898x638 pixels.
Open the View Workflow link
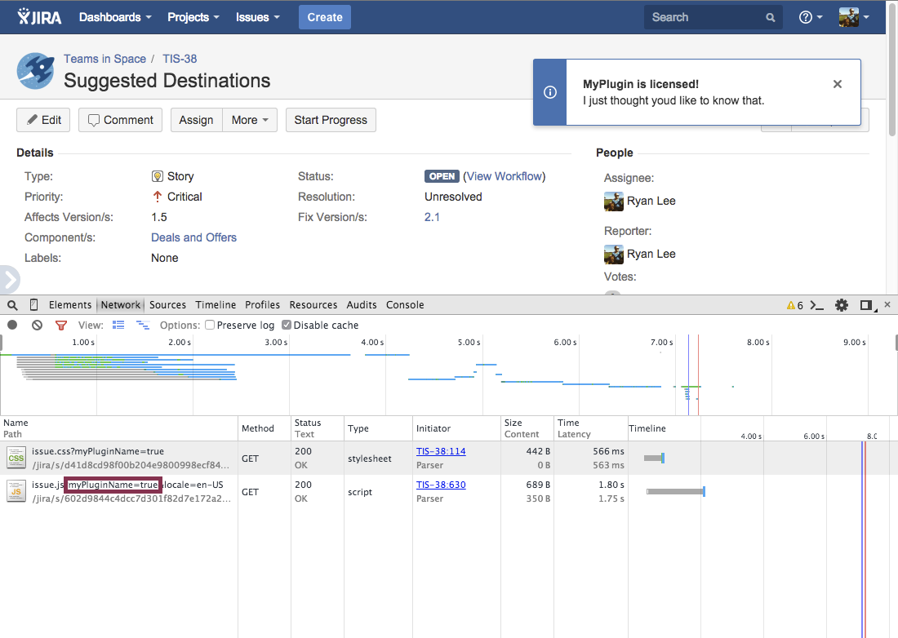[504, 176]
